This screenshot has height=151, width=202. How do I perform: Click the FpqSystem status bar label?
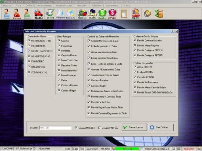tap(189, 149)
